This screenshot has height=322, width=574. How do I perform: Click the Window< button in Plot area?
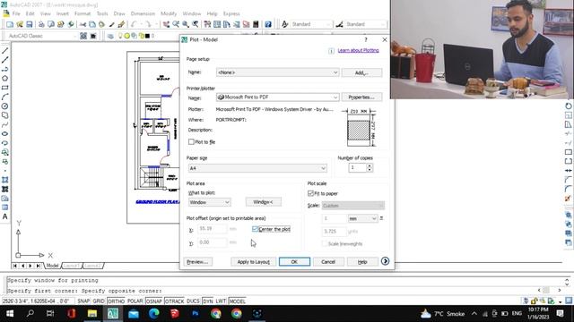[x=263, y=202]
